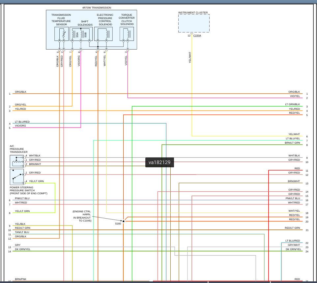Click the INSTRUMENT CLUSTER heading
Viewport: 317px width, 283px height.
[193, 12]
